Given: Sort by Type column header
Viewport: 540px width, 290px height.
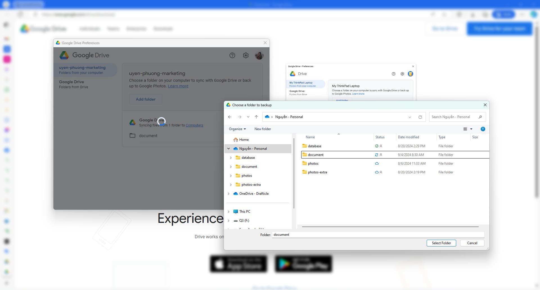Looking at the screenshot, I should click(x=442, y=137).
